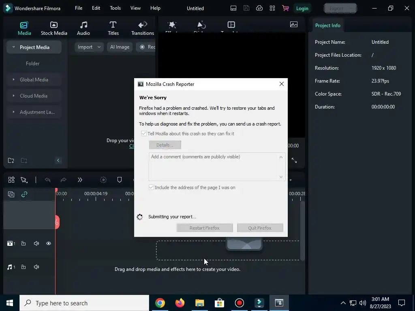This screenshot has width=415, height=311.
Task: Mute video track 1 audio
Action: click(x=36, y=243)
